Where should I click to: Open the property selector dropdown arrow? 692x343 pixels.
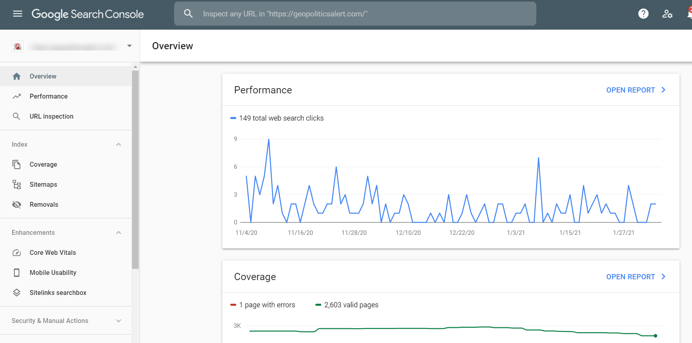pos(129,46)
